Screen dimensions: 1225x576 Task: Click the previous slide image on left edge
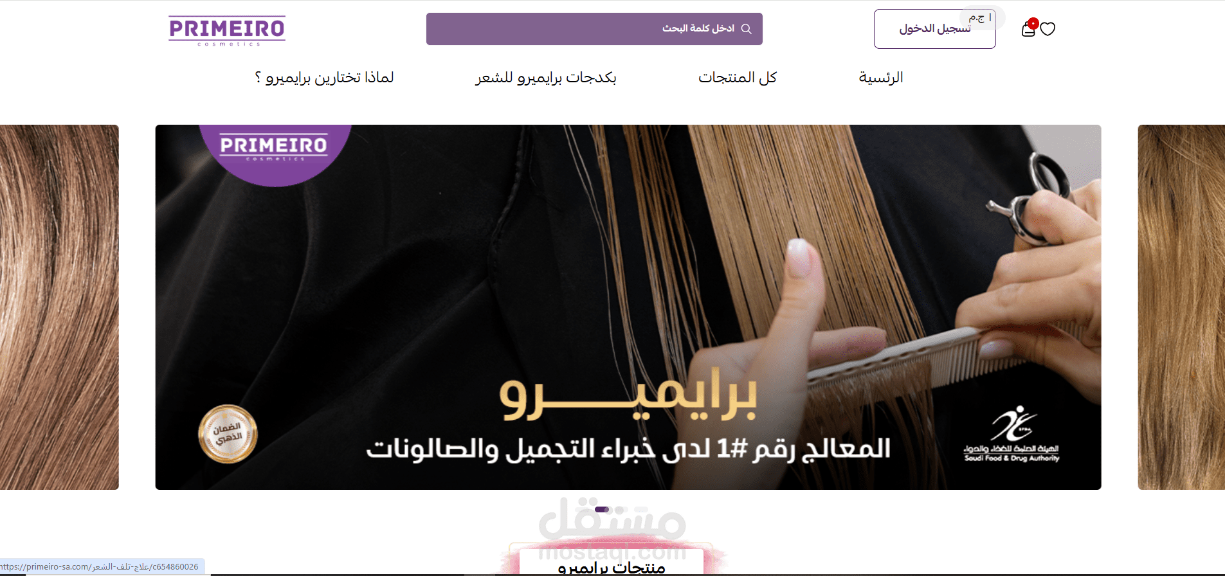[59, 307]
